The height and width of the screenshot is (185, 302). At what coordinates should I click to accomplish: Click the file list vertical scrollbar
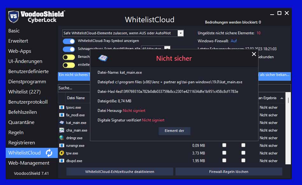(x=288, y=128)
